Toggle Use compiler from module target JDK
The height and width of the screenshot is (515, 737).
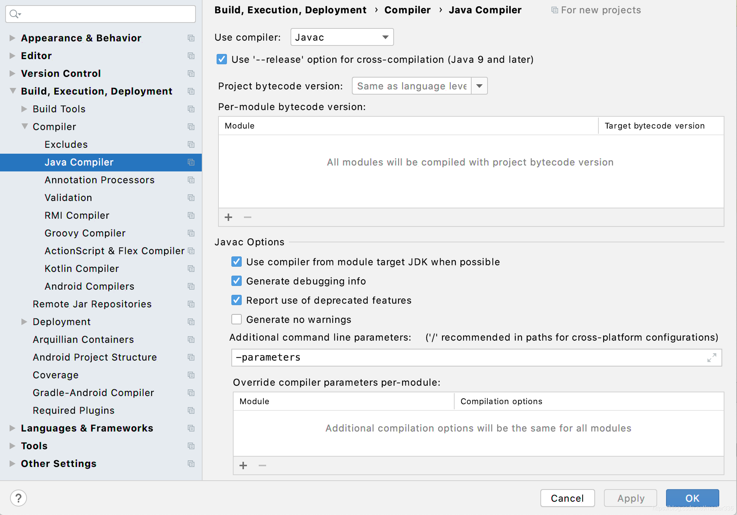[237, 262]
